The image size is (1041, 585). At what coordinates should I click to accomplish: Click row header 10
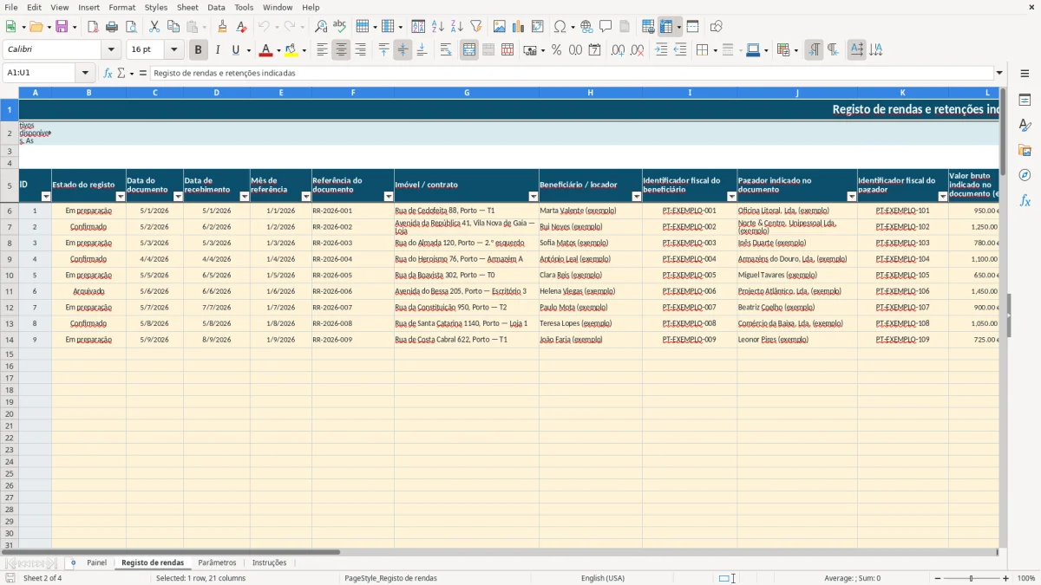click(x=10, y=275)
